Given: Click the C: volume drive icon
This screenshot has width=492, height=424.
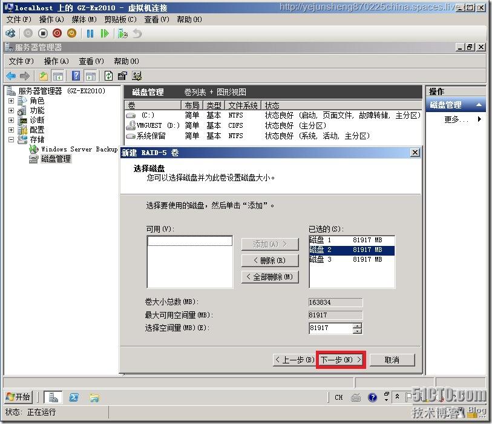Looking at the screenshot, I should 131,116.
